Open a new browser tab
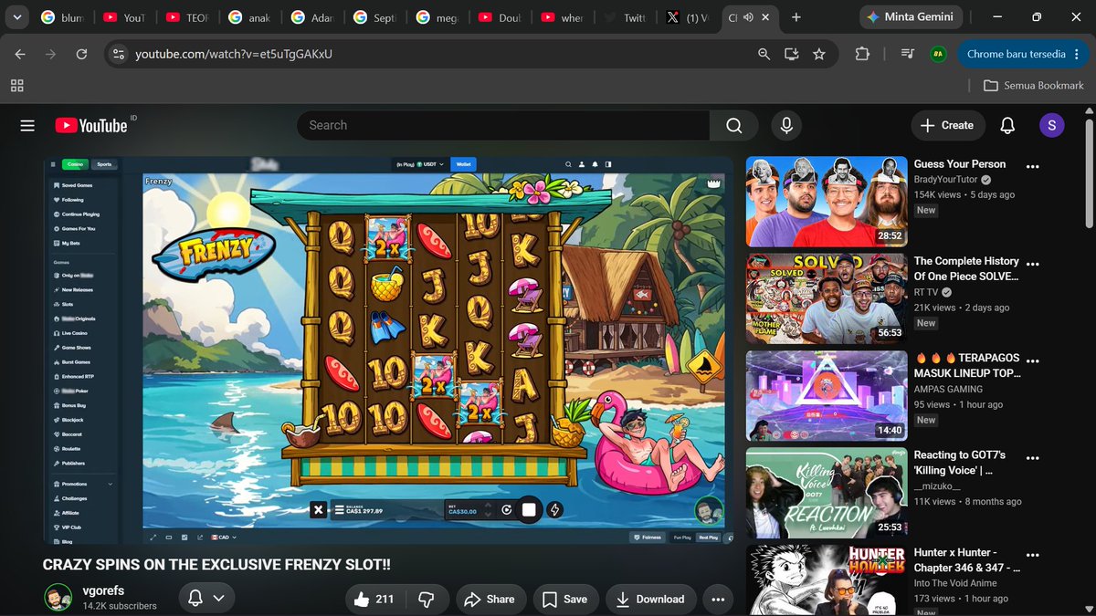Viewport: 1096px width, 616px height. coord(796,17)
